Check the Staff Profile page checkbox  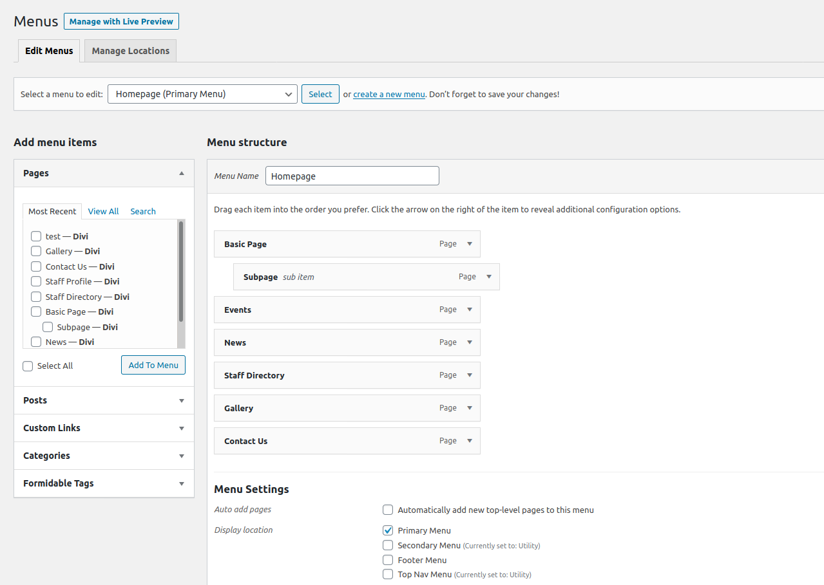tap(36, 281)
